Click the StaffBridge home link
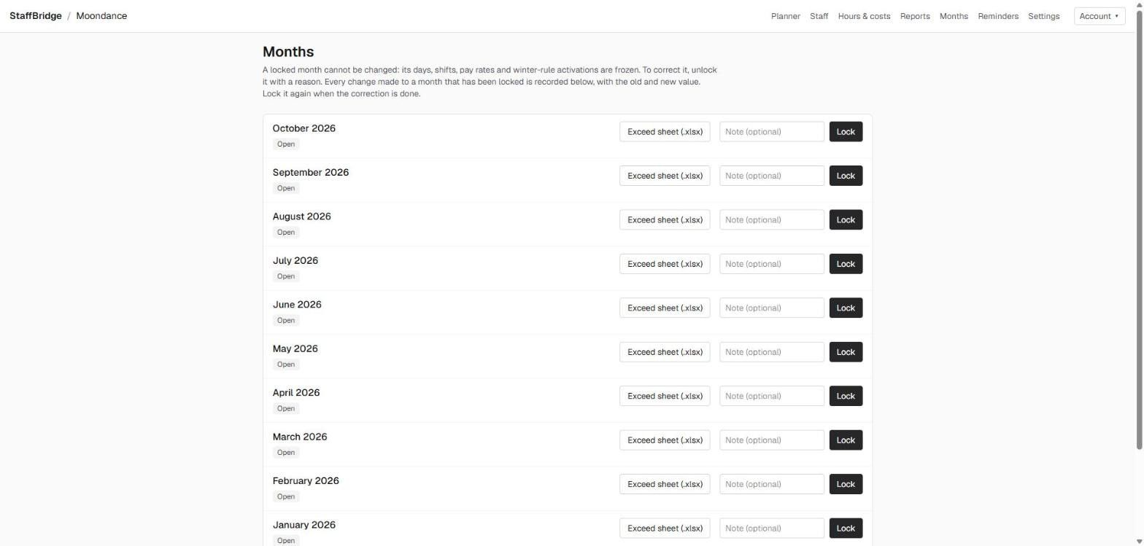 [x=36, y=16]
